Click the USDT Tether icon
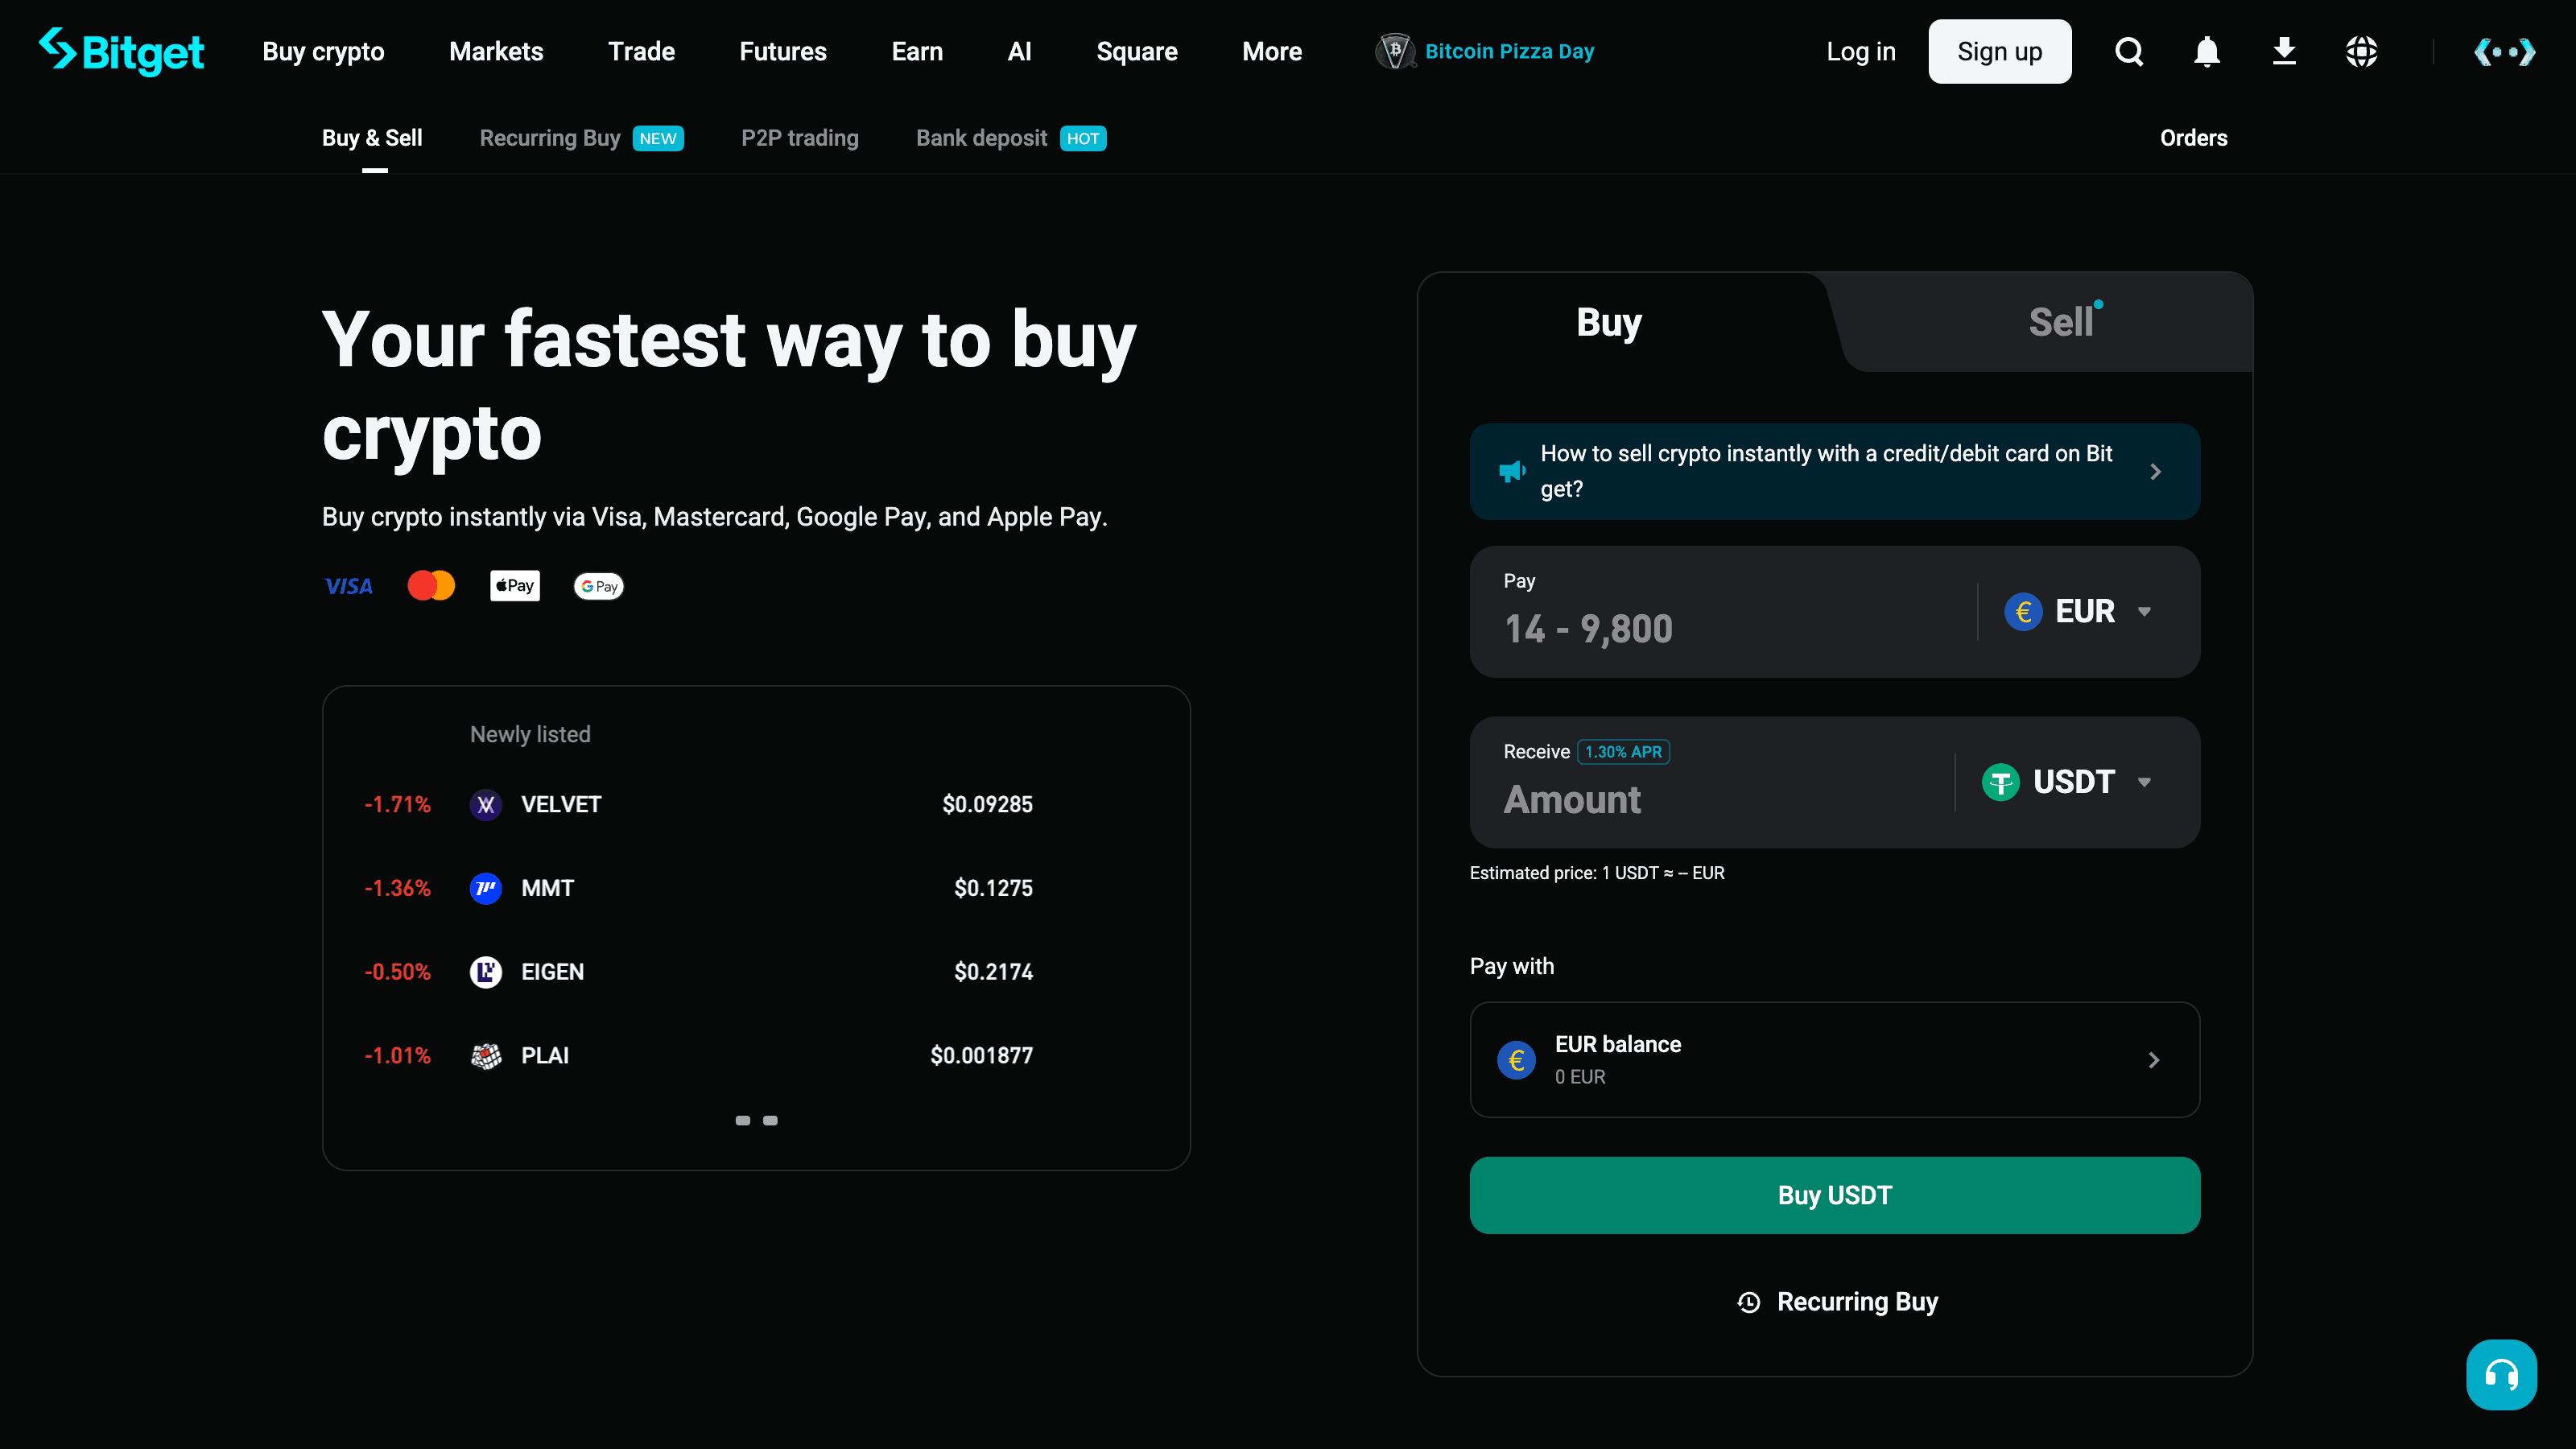The image size is (2576, 1449). click(x=2001, y=782)
